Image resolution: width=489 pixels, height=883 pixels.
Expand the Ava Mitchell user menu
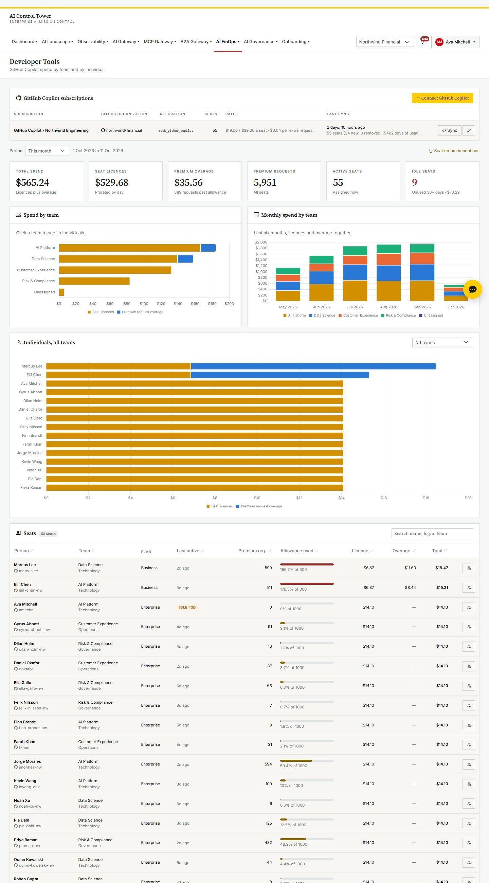(455, 42)
